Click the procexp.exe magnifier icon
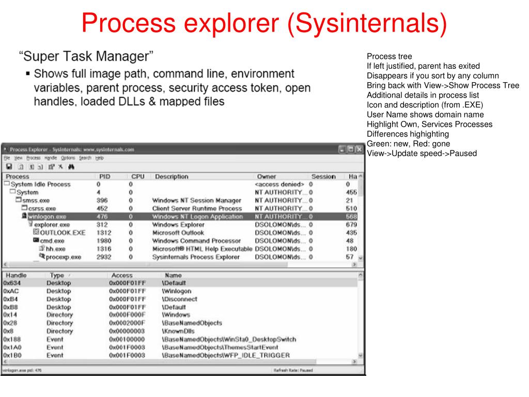Viewport: 529px width, 397px height. tap(42, 256)
